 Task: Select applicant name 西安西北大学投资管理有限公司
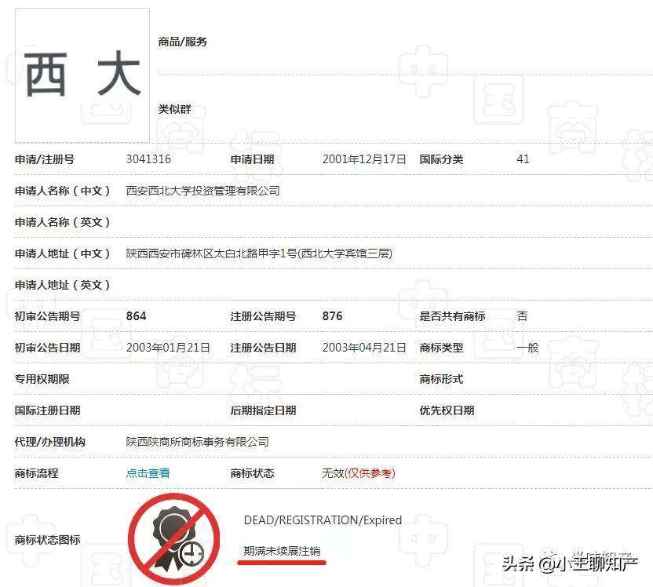tap(202, 191)
